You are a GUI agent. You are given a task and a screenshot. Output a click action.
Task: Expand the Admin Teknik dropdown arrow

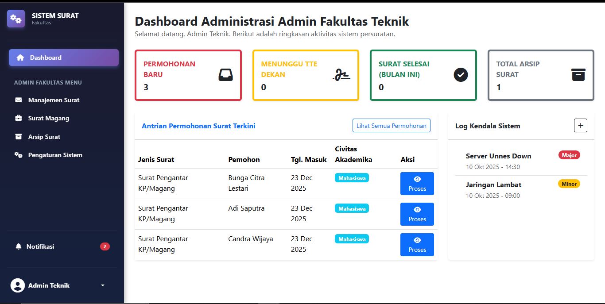coord(103,285)
